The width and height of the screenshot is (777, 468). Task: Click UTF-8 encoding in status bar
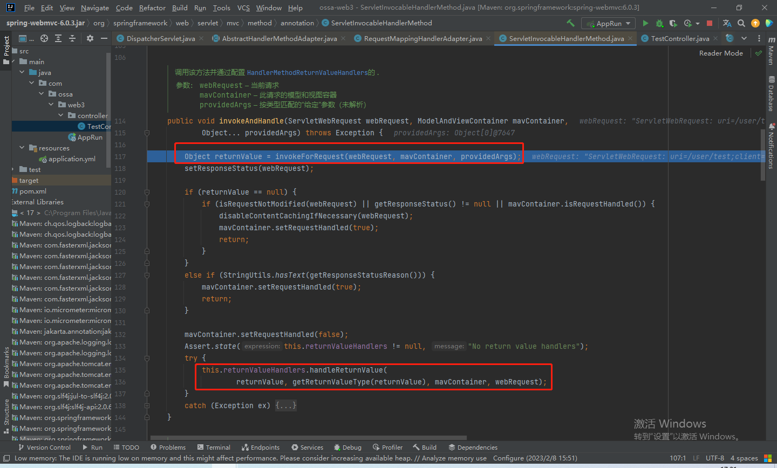pyautogui.click(x=715, y=458)
